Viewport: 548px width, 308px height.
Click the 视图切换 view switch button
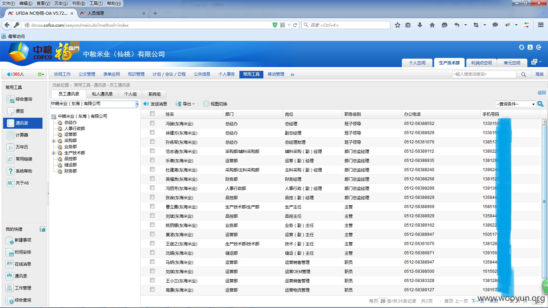tap(215, 104)
